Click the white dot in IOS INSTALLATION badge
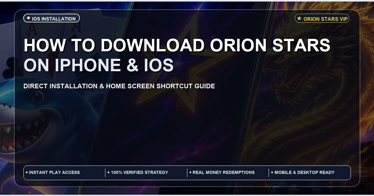Screen dimensions: 374x196 point(29,18)
